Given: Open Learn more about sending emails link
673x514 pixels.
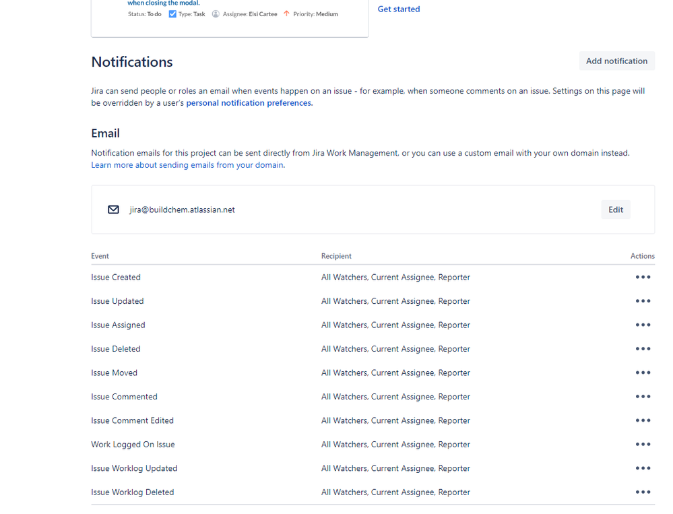Looking at the screenshot, I should [187, 165].
